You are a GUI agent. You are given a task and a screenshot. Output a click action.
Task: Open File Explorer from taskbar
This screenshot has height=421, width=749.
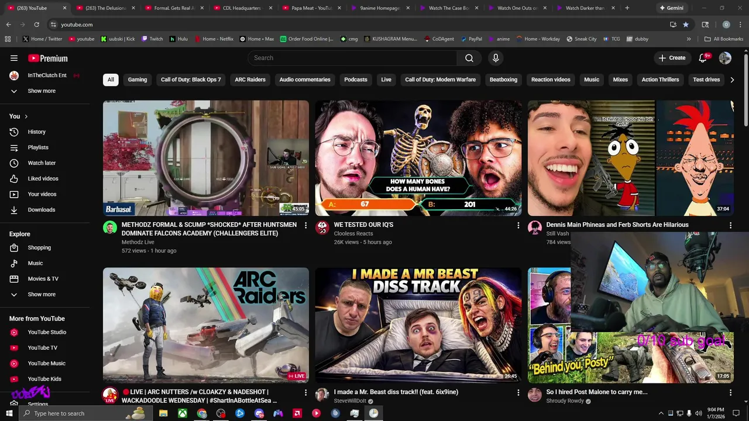tap(163, 413)
